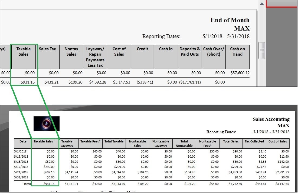Viewport: 298px width, 193px height.
Task: Click the 5/21/2018 date row label
Action: [x=21, y=172]
